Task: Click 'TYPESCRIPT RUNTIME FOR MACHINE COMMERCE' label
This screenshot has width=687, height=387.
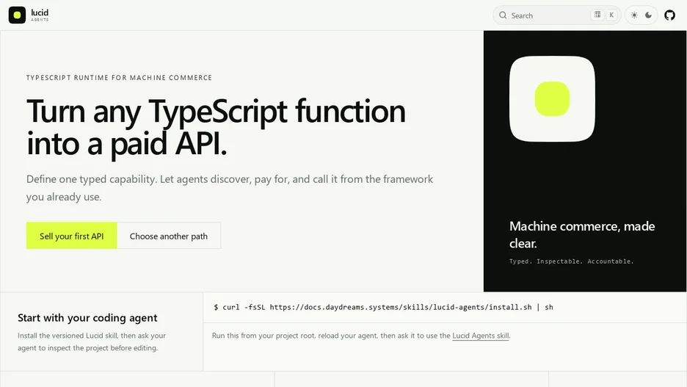Action: coord(119,78)
